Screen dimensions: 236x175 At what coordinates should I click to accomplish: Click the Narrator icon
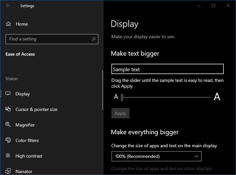click(8, 171)
